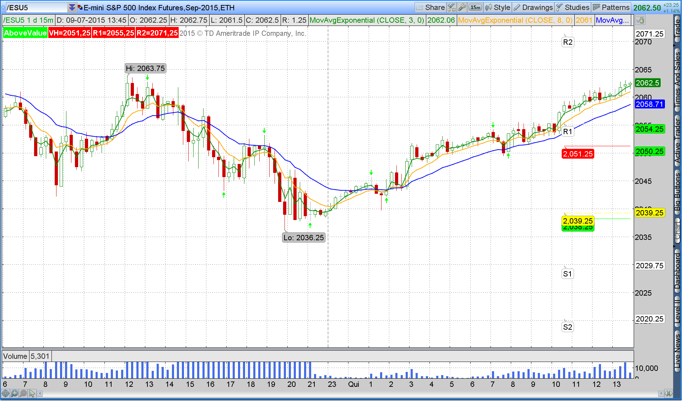
Task: Click the Share button
Action: point(431,7)
